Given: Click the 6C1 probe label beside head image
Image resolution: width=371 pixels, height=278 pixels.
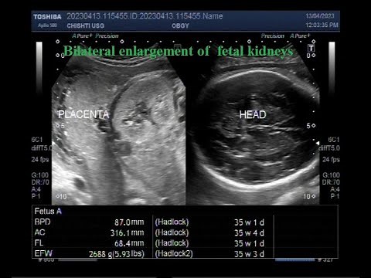Looking at the screenshot, I should (334, 140).
